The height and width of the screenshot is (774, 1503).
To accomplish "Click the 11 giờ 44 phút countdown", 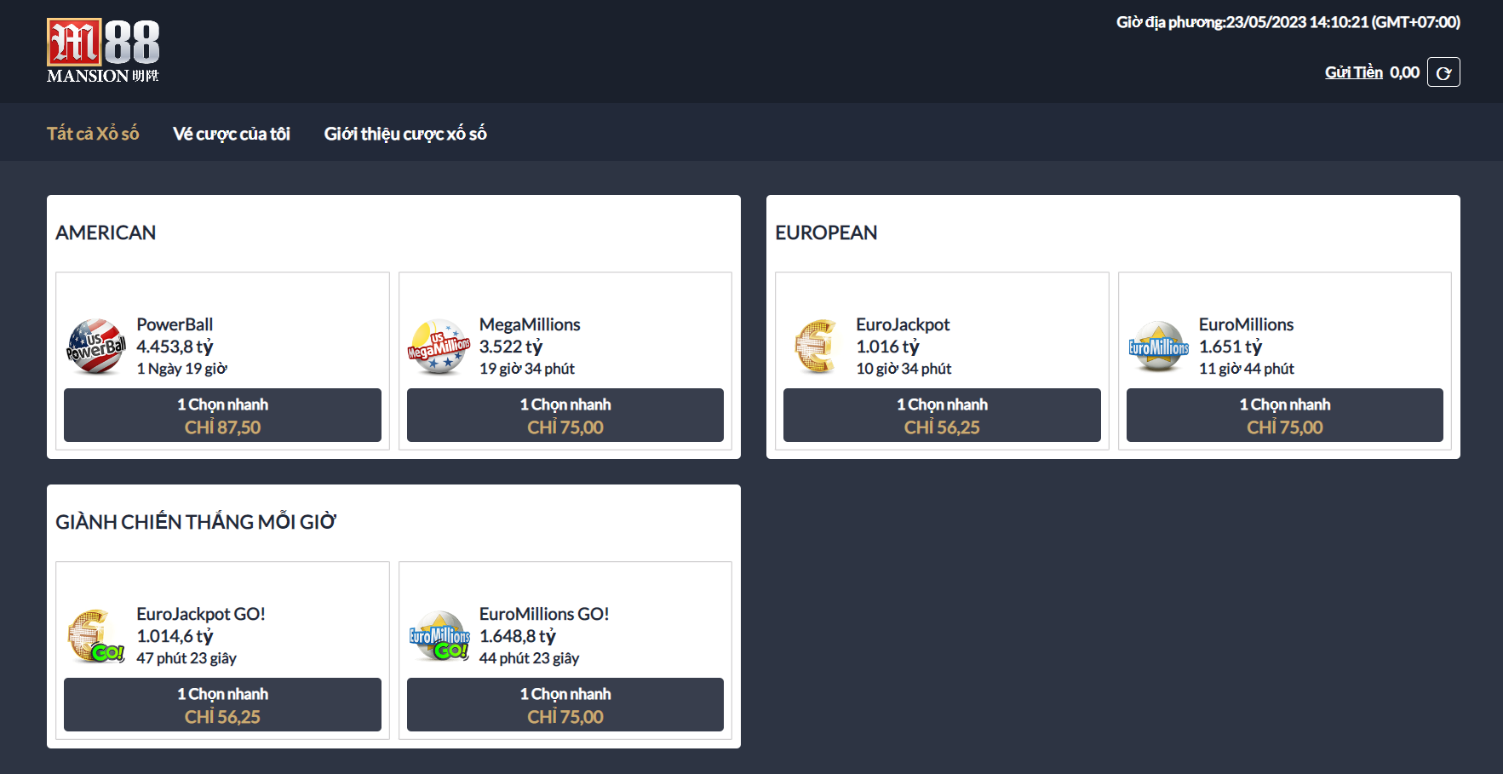I will [1247, 369].
